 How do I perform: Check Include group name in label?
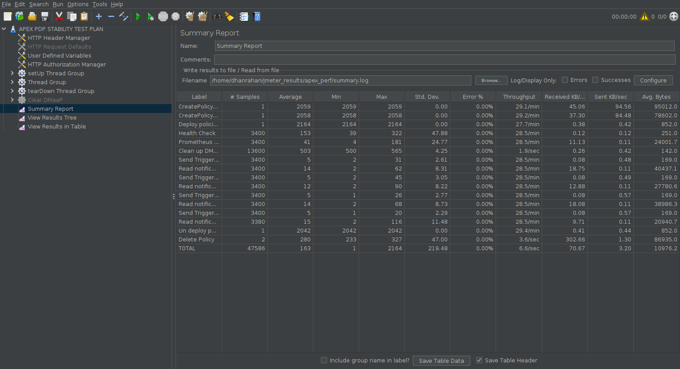pos(324,360)
